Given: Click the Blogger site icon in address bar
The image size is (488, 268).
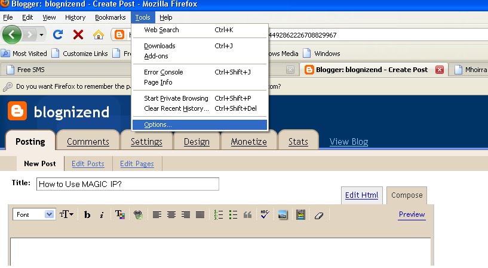Looking at the screenshot, I should (119, 35).
